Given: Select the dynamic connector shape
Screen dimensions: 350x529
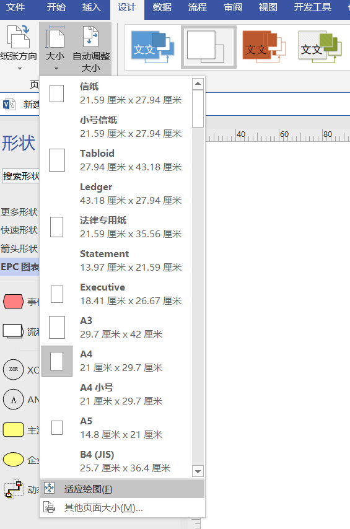Looking at the screenshot, I should (13, 489).
